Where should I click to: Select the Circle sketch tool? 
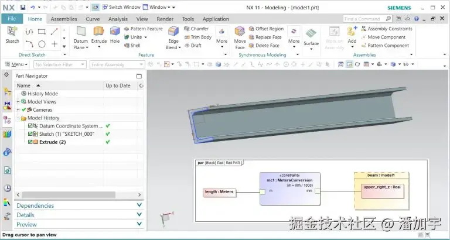point(42,44)
